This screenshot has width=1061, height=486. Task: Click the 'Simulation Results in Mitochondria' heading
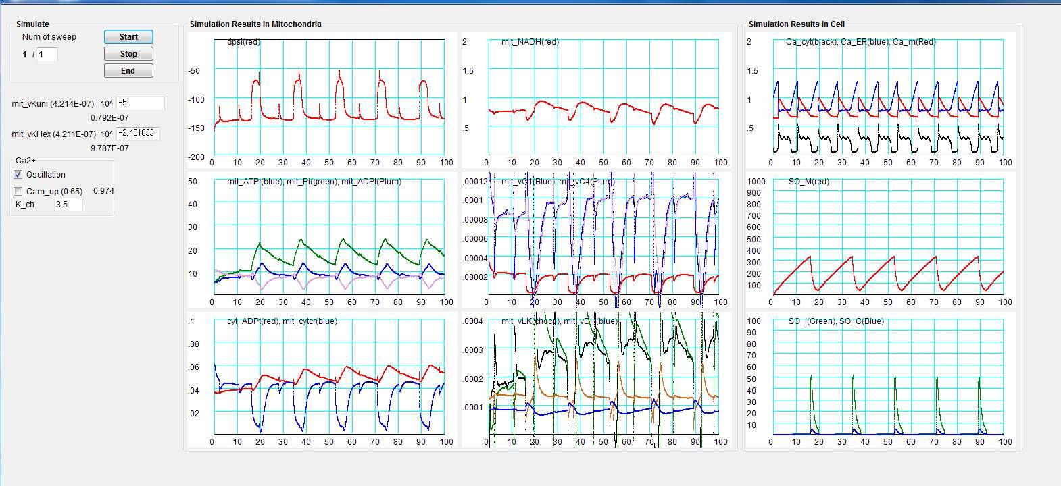tap(255, 24)
